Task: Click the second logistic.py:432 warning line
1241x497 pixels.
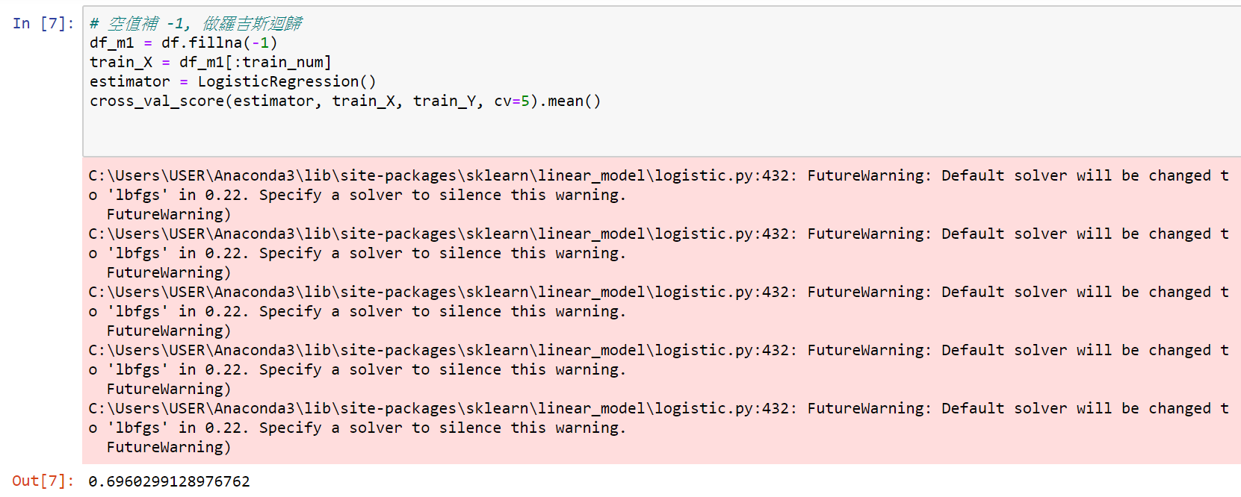Action: (658, 234)
